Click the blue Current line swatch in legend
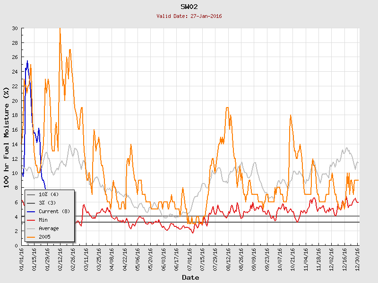Image resolution: width=378 pixels, height=283 pixels. (31, 211)
